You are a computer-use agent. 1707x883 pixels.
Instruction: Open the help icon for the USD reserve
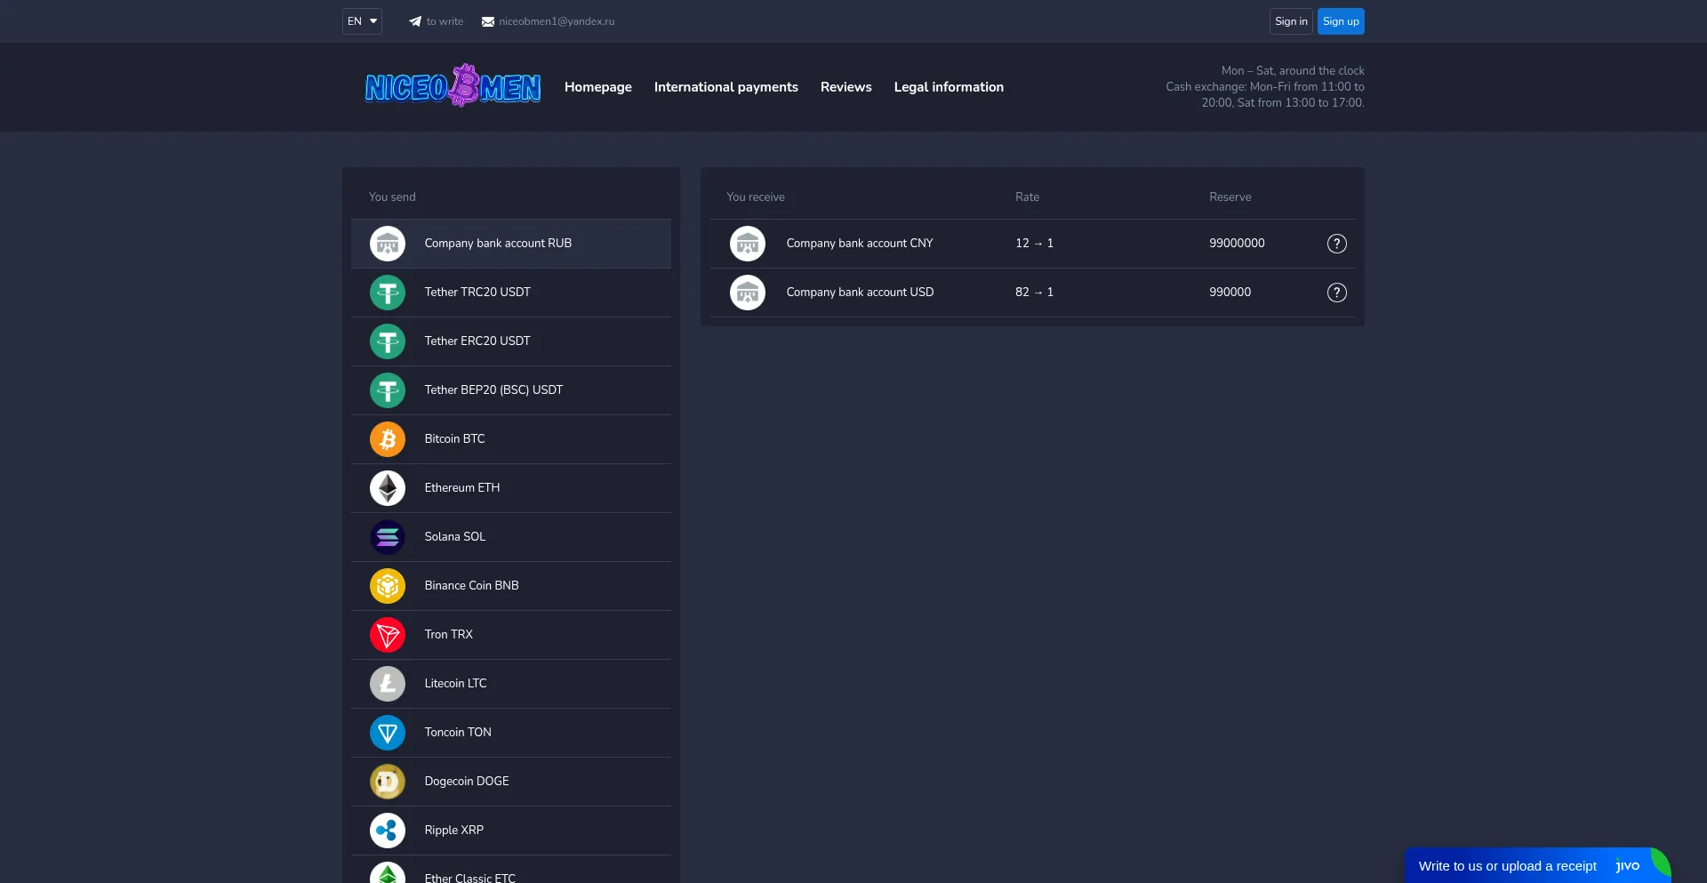click(x=1337, y=293)
